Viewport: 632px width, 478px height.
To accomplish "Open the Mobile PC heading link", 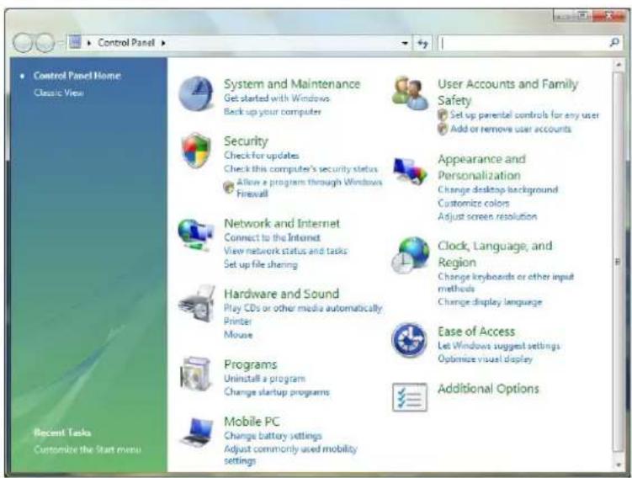I will click(x=252, y=422).
